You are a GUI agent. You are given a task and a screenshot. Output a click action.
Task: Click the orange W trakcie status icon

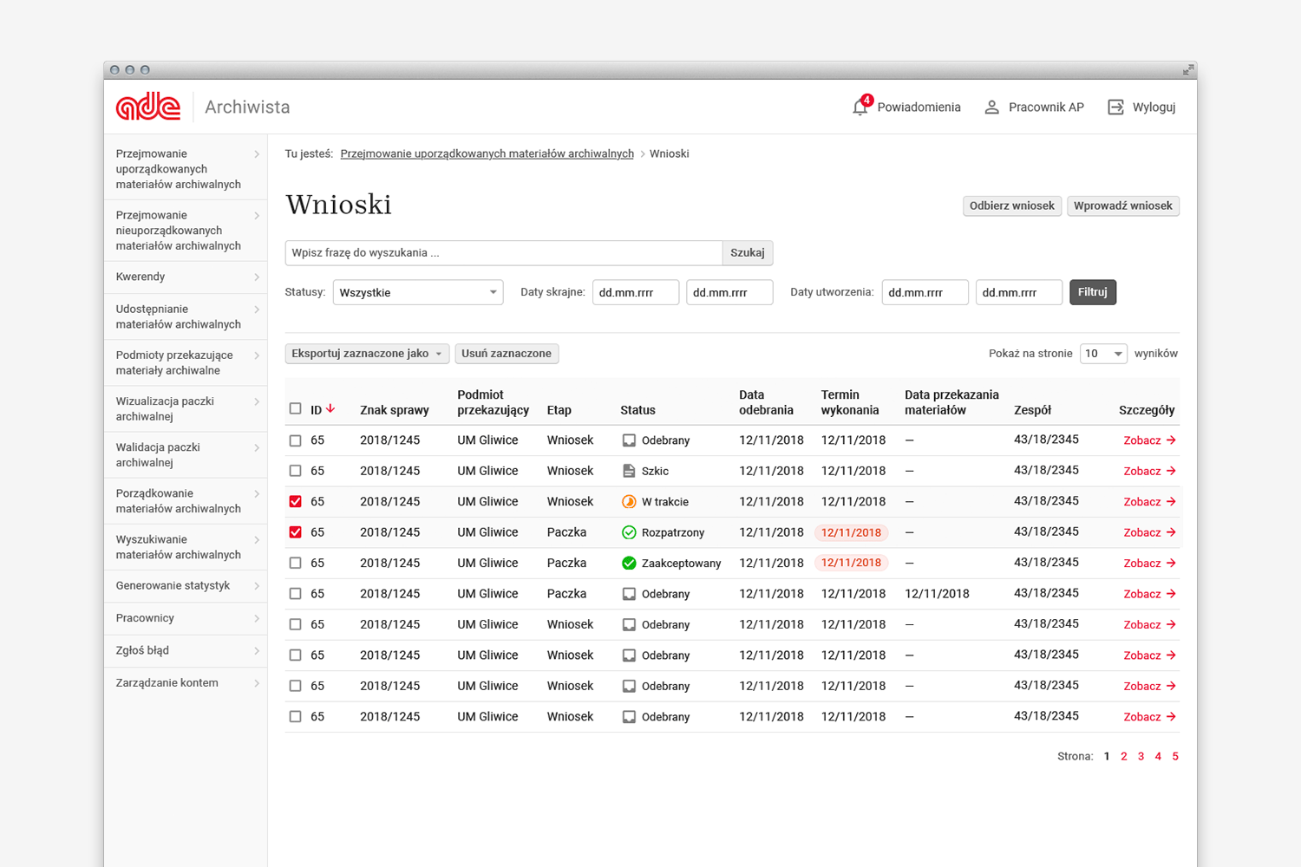[629, 502]
